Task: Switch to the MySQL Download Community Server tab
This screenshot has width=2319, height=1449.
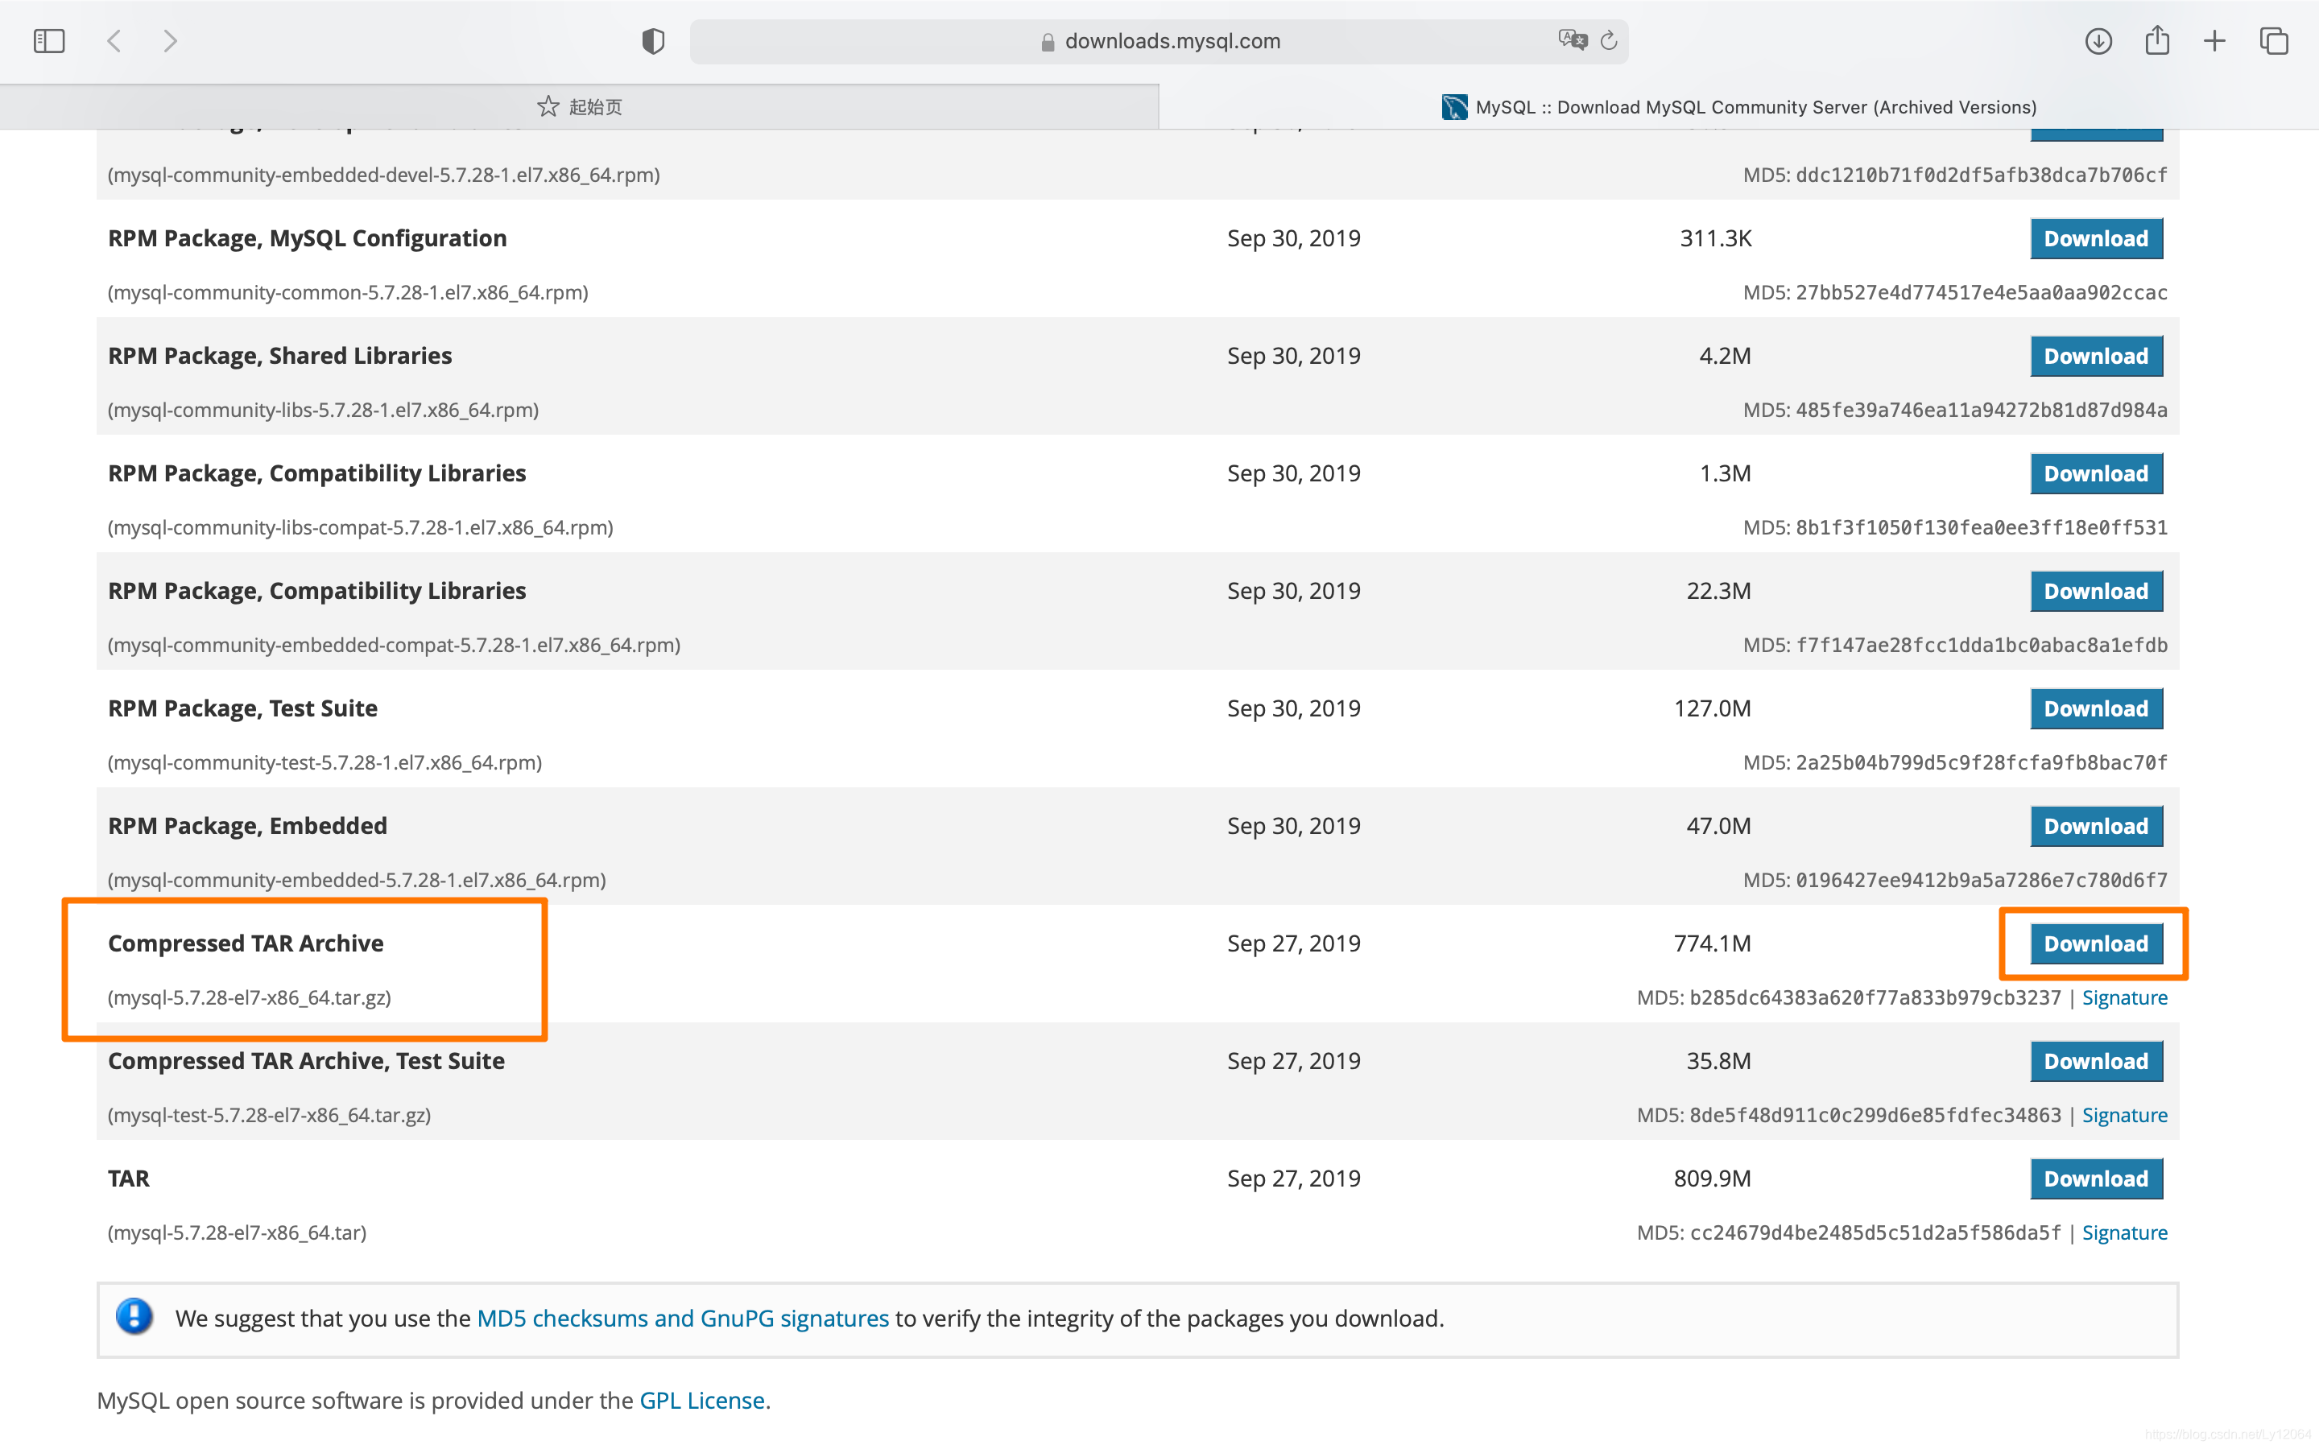Action: click(1739, 106)
